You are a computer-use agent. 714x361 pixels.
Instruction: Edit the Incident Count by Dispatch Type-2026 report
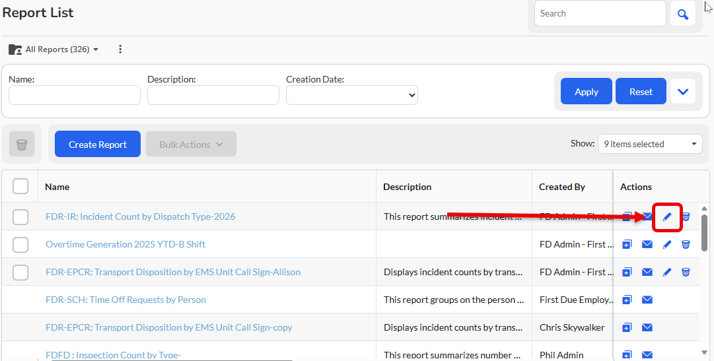click(666, 217)
